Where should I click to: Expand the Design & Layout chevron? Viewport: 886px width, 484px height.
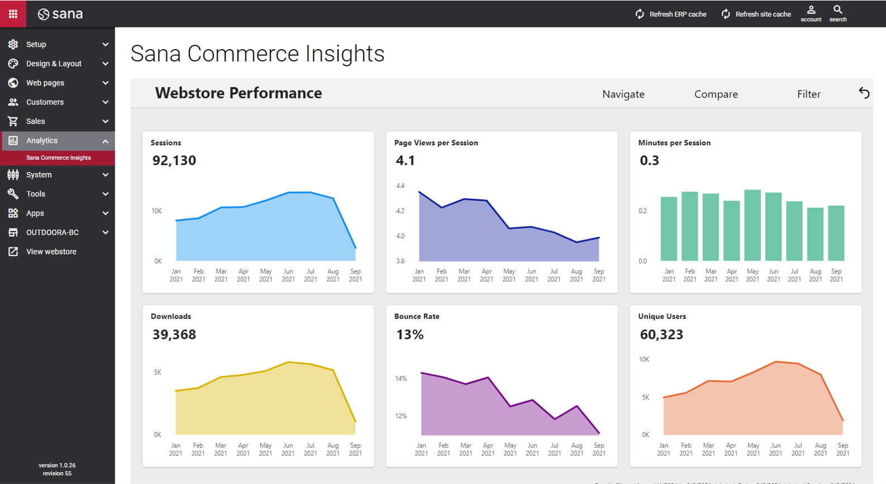(105, 64)
